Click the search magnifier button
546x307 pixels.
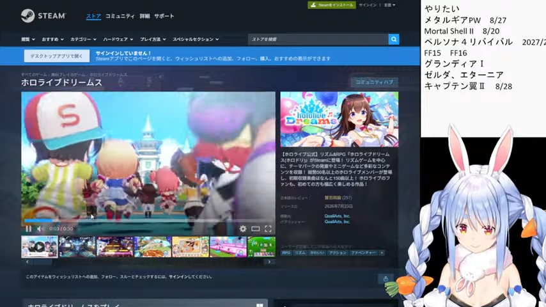tap(393, 40)
